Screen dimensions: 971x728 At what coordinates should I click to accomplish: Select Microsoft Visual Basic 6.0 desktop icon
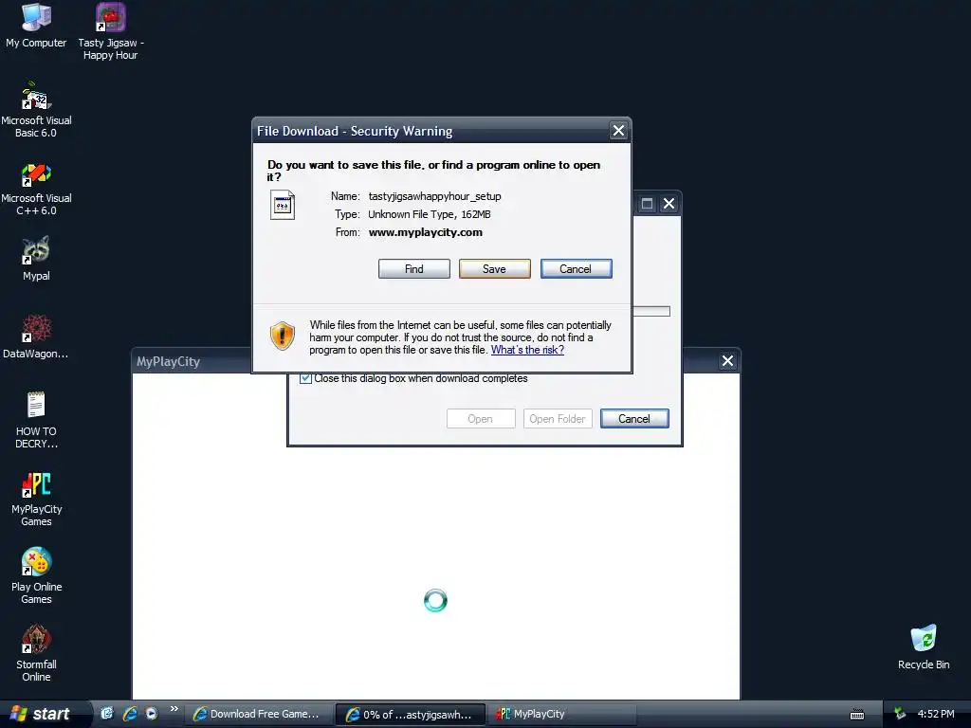tap(36, 109)
